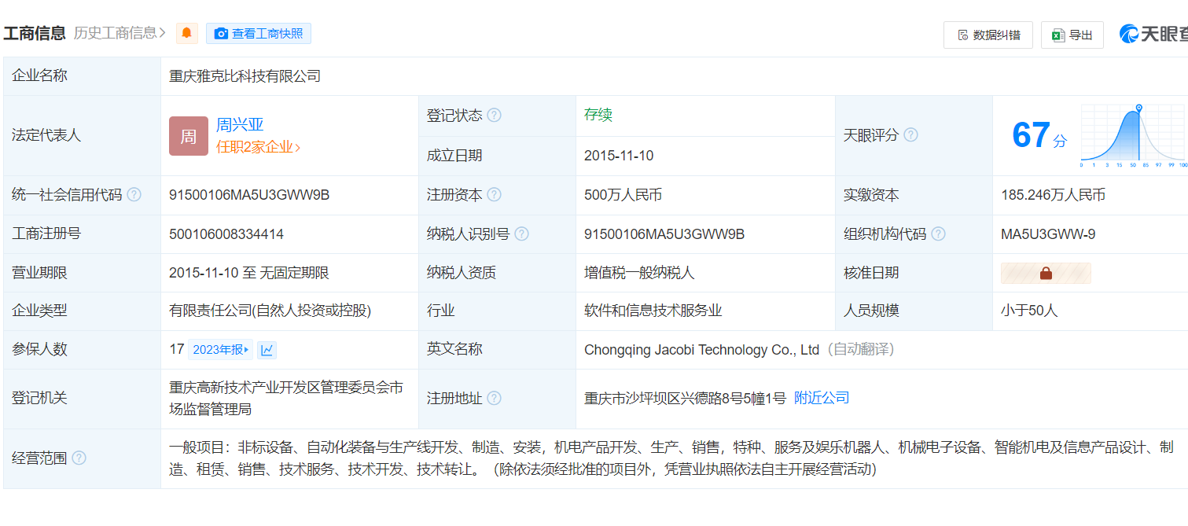Viewport: 1188px width, 526px height.
Task: Open 历史工商信息 link
Action: 120,33
